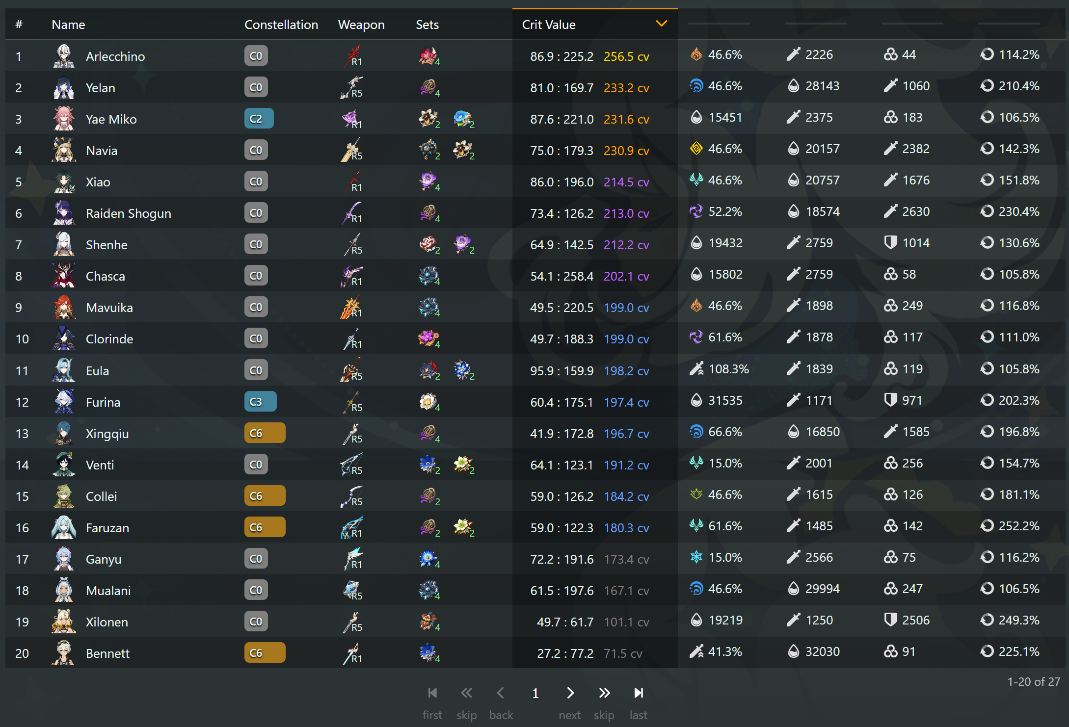The image size is (1069, 727).
Task: Click Yelan's character portrait icon
Action: [x=64, y=87]
